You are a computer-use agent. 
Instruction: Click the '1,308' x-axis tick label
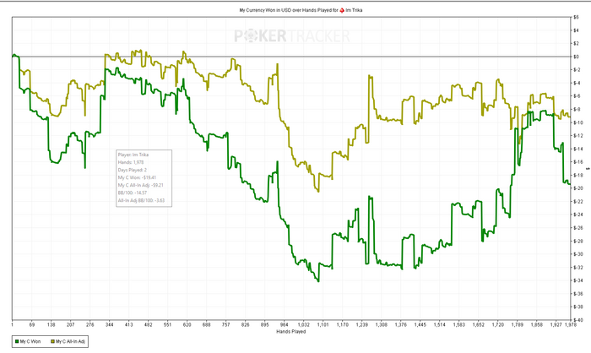point(381,325)
